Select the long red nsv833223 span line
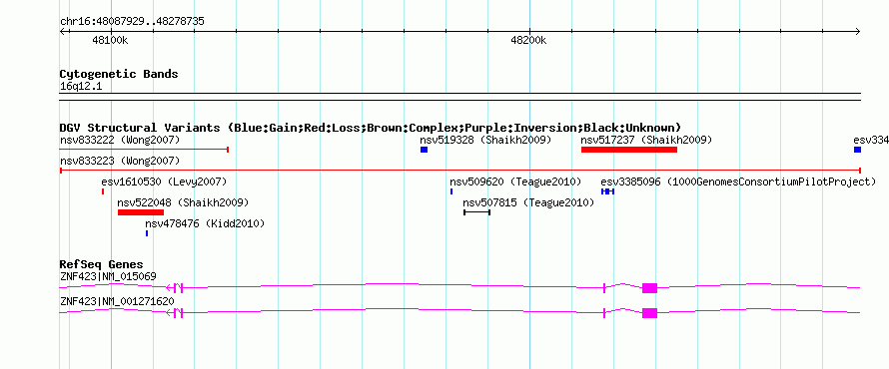Screen dimensions: 889x369 [x=460, y=171]
